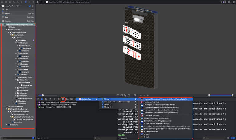
Task: Select frame 28 UIApplicationMain
Action: (x=166, y=132)
